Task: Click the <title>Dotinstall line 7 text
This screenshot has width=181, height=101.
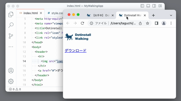Action: coord(48,28)
